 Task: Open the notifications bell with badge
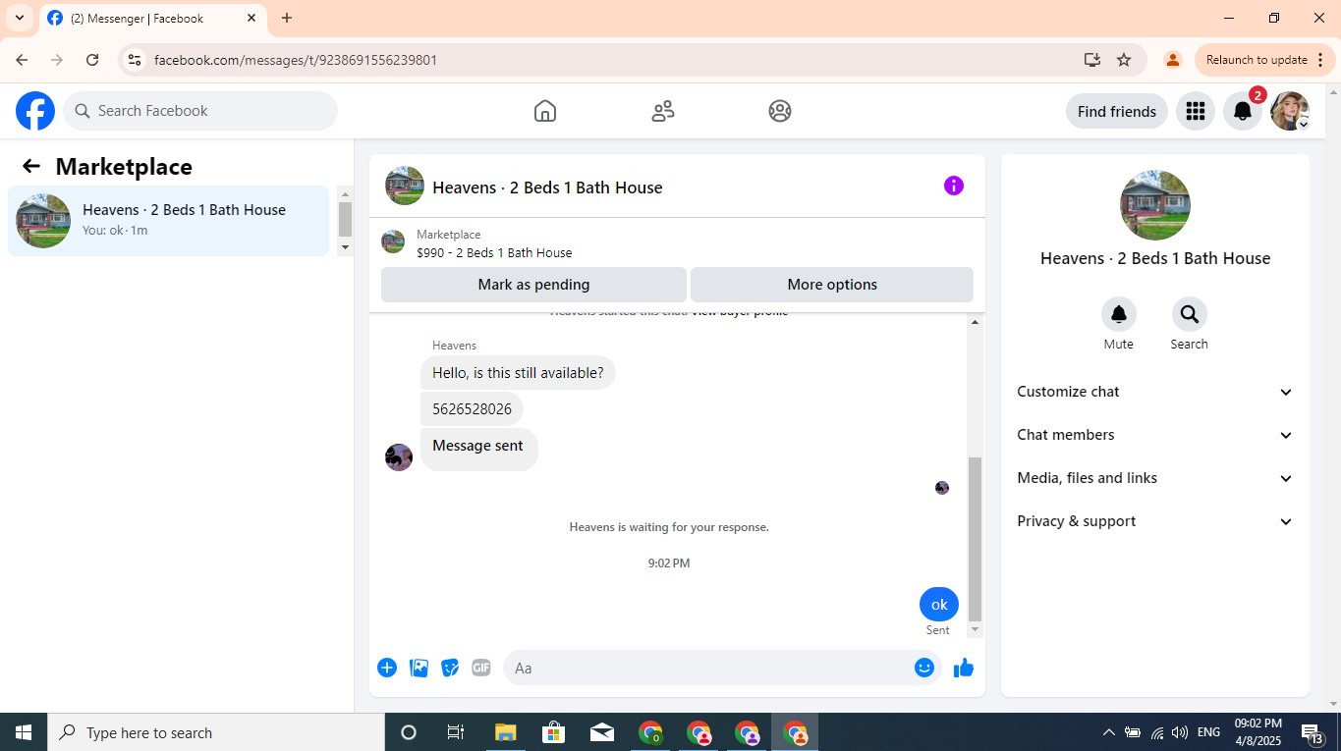[x=1243, y=111]
